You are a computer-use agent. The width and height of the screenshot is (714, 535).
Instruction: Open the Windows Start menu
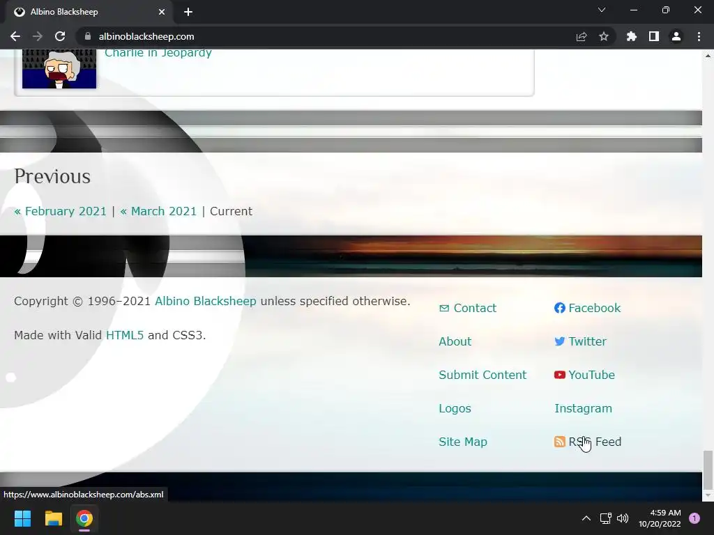click(22, 518)
